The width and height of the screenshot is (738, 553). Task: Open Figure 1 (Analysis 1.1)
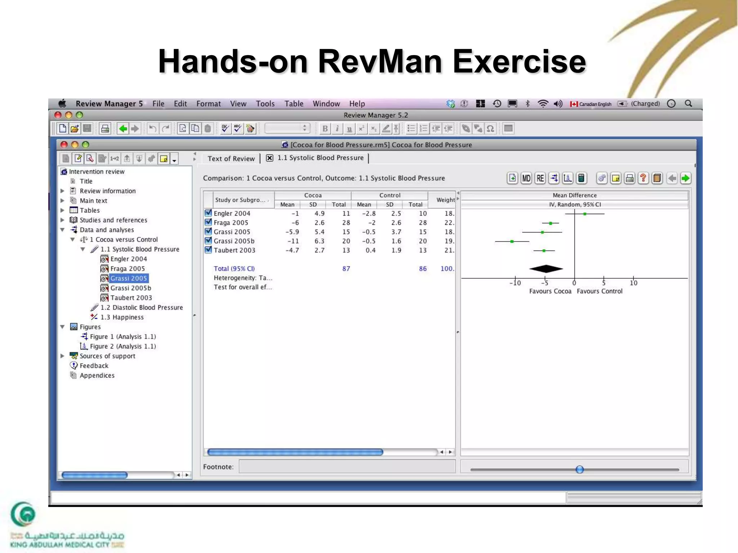coord(123,337)
